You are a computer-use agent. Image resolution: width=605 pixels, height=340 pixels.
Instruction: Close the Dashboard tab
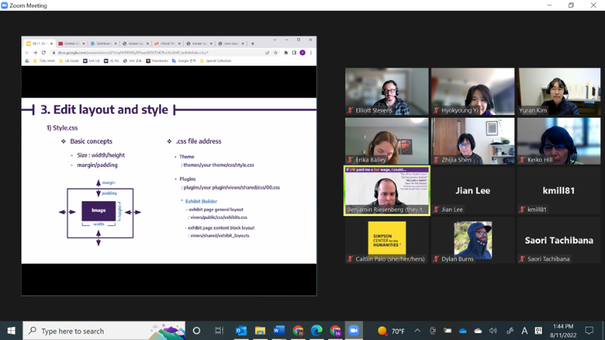tap(116, 44)
